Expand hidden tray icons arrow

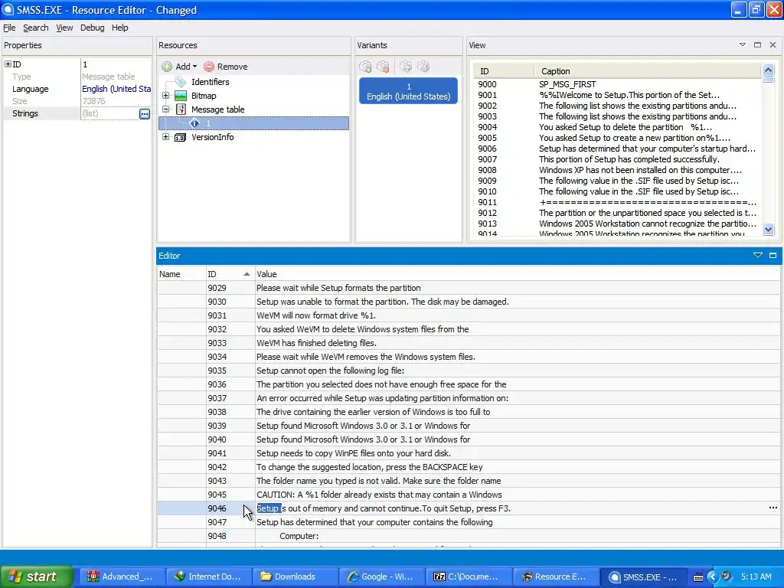[712, 577]
